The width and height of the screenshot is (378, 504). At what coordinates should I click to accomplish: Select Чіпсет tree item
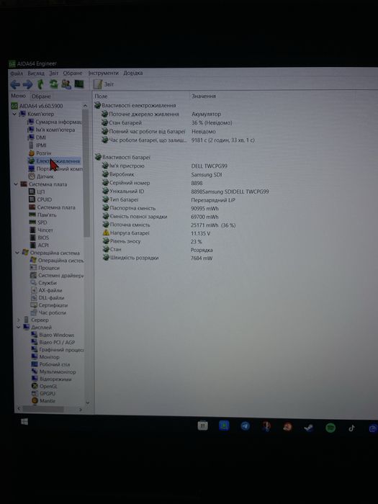click(42, 230)
